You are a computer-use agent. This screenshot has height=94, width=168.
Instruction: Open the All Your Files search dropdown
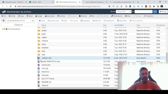tap(124, 11)
